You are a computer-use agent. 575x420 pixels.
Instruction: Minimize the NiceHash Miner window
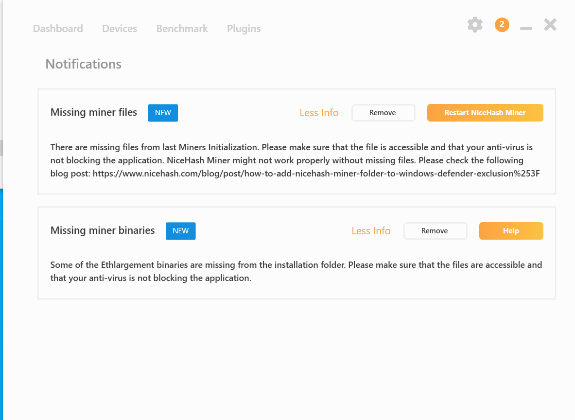tap(526, 28)
